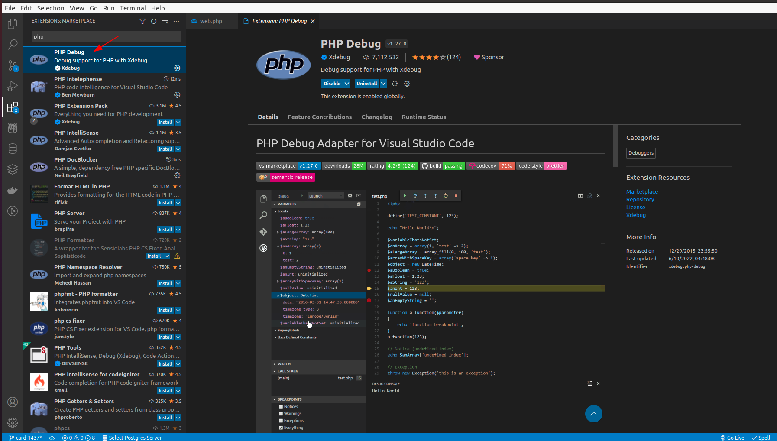Click the Disable button
Viewport: 777px width, 441px height.
point(332,84)
